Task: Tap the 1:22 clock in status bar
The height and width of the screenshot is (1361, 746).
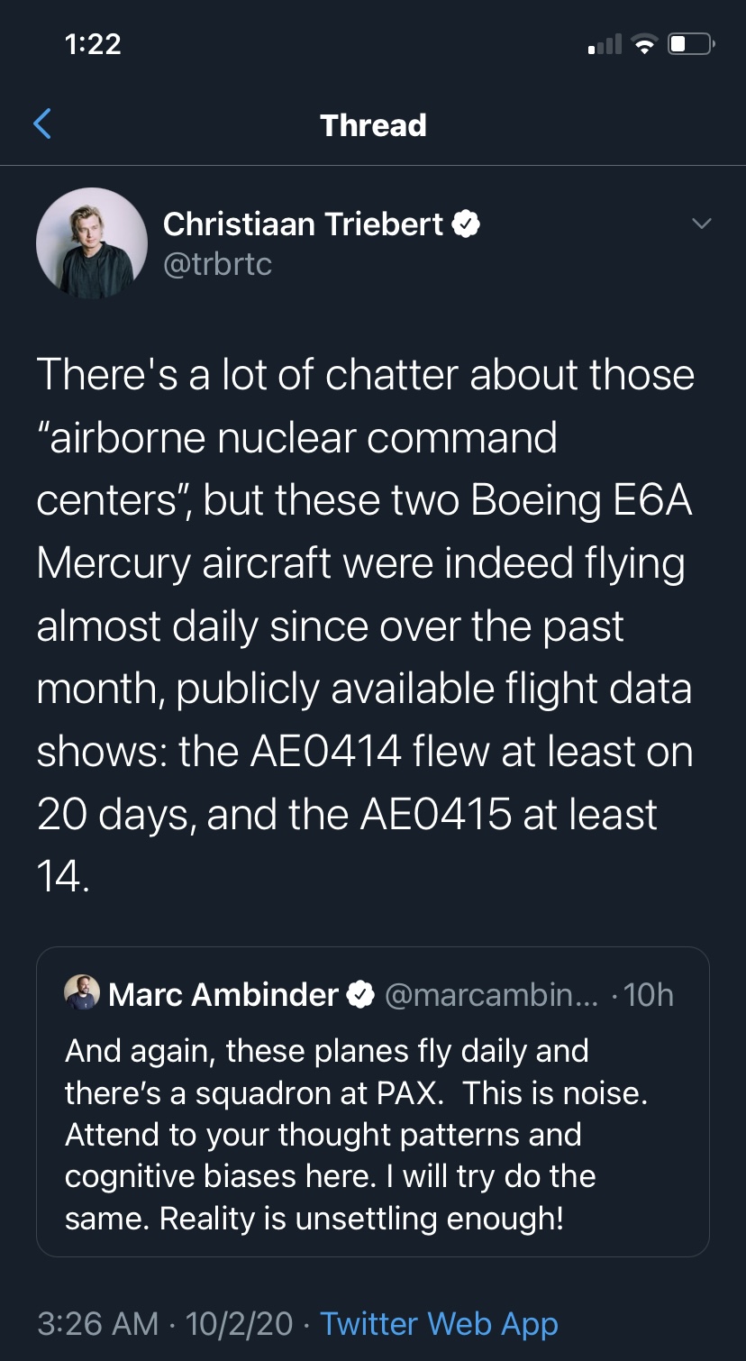Action: [94, 44]
